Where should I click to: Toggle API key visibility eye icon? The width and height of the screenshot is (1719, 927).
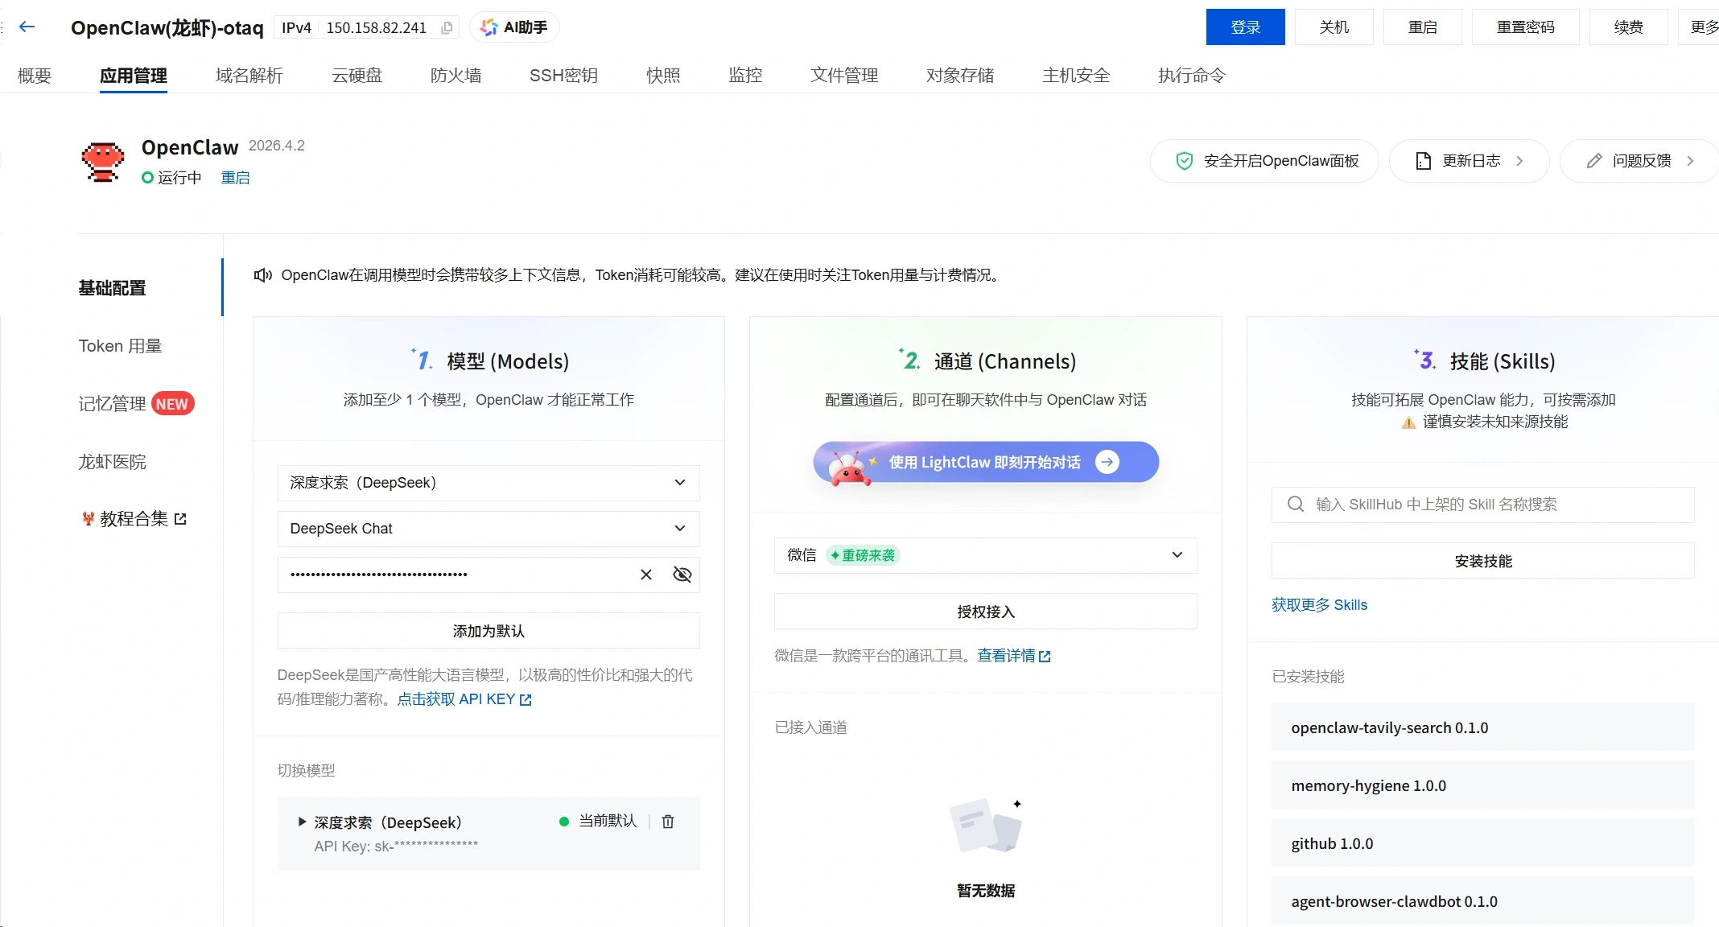tap(682, 575)
